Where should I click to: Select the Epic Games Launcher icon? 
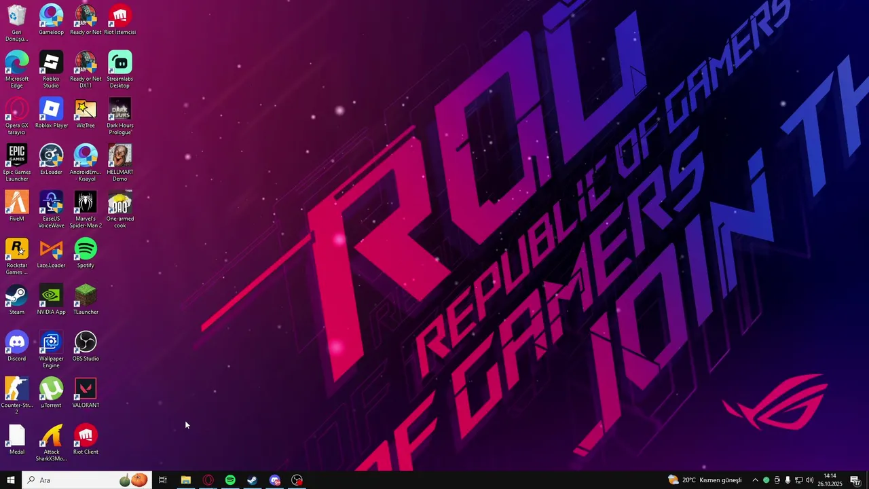pos(17,163)
